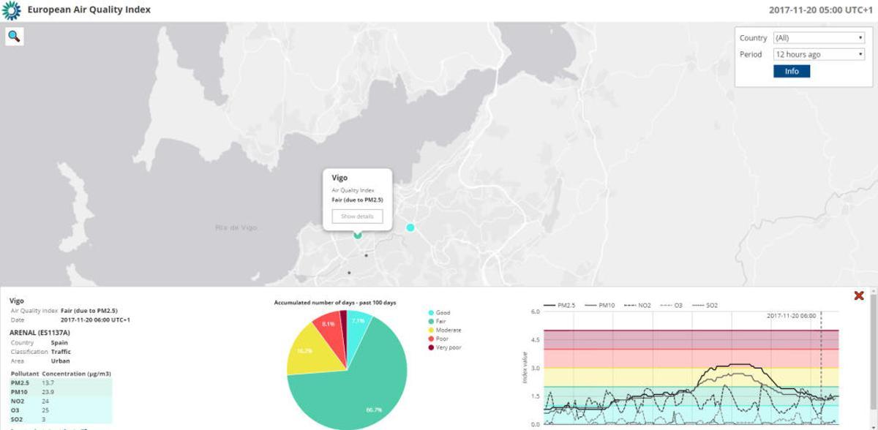Toggle PM10 series in chart legend
Screen dimensions: 878x430
(x=601, y=305)
